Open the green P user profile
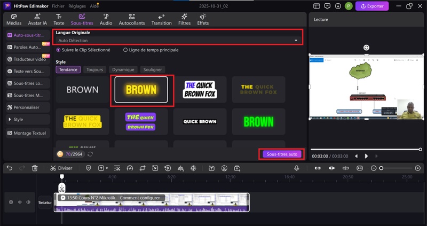 349,6
